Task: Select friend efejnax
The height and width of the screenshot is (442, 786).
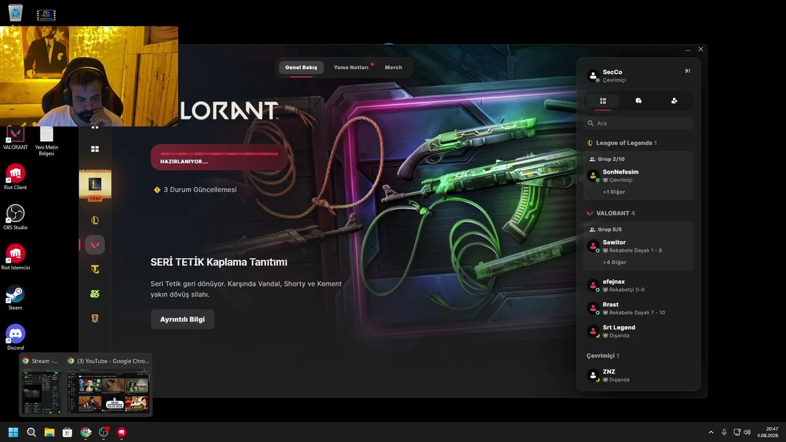Action: [x=639, y=285]
